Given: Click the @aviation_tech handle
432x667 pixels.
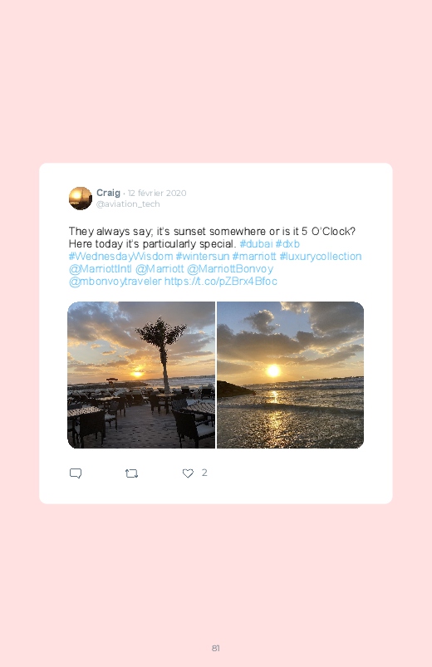Looking at the screenshot, I should click(128, 204).
